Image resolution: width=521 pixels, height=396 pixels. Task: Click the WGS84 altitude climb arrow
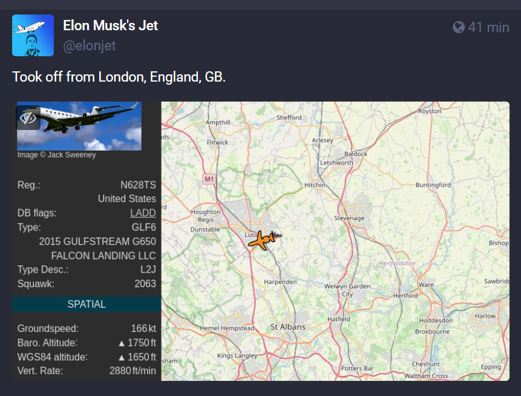[122, 357]
